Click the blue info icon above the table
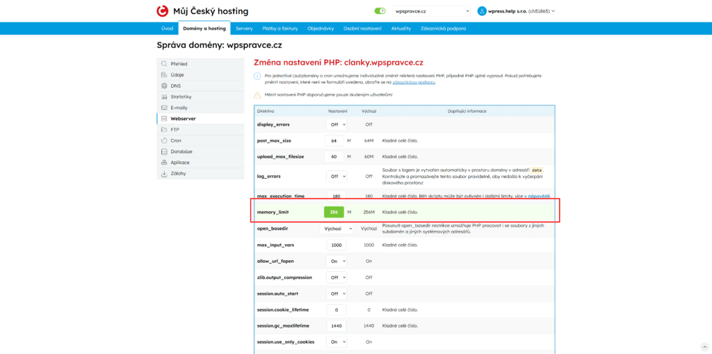This screenshot has height=354, width=712. [257, 76]
